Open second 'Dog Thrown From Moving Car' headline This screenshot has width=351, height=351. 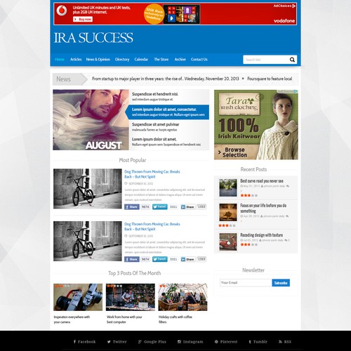[152, 227]
